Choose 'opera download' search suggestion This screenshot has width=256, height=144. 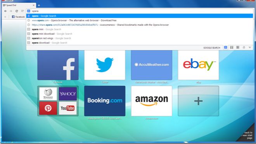pos(140,43)
